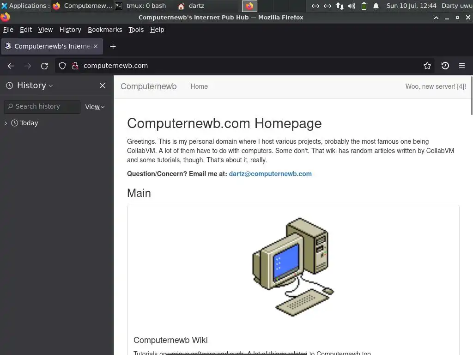Click the Sun 10 Jul, 12:44 clock

pyautogui.click(x=411, y=6)
